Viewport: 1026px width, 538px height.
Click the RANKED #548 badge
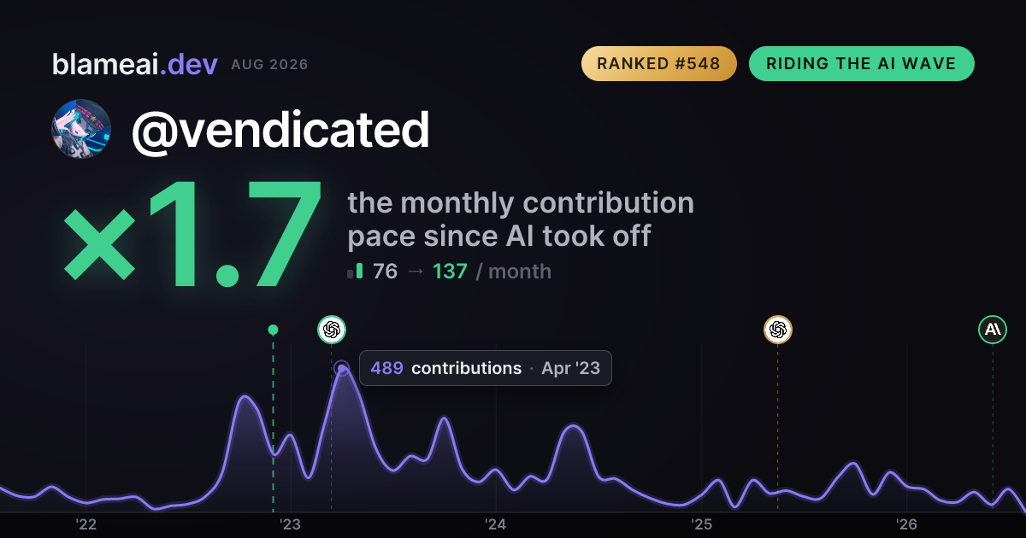click(x=659, y=64)
